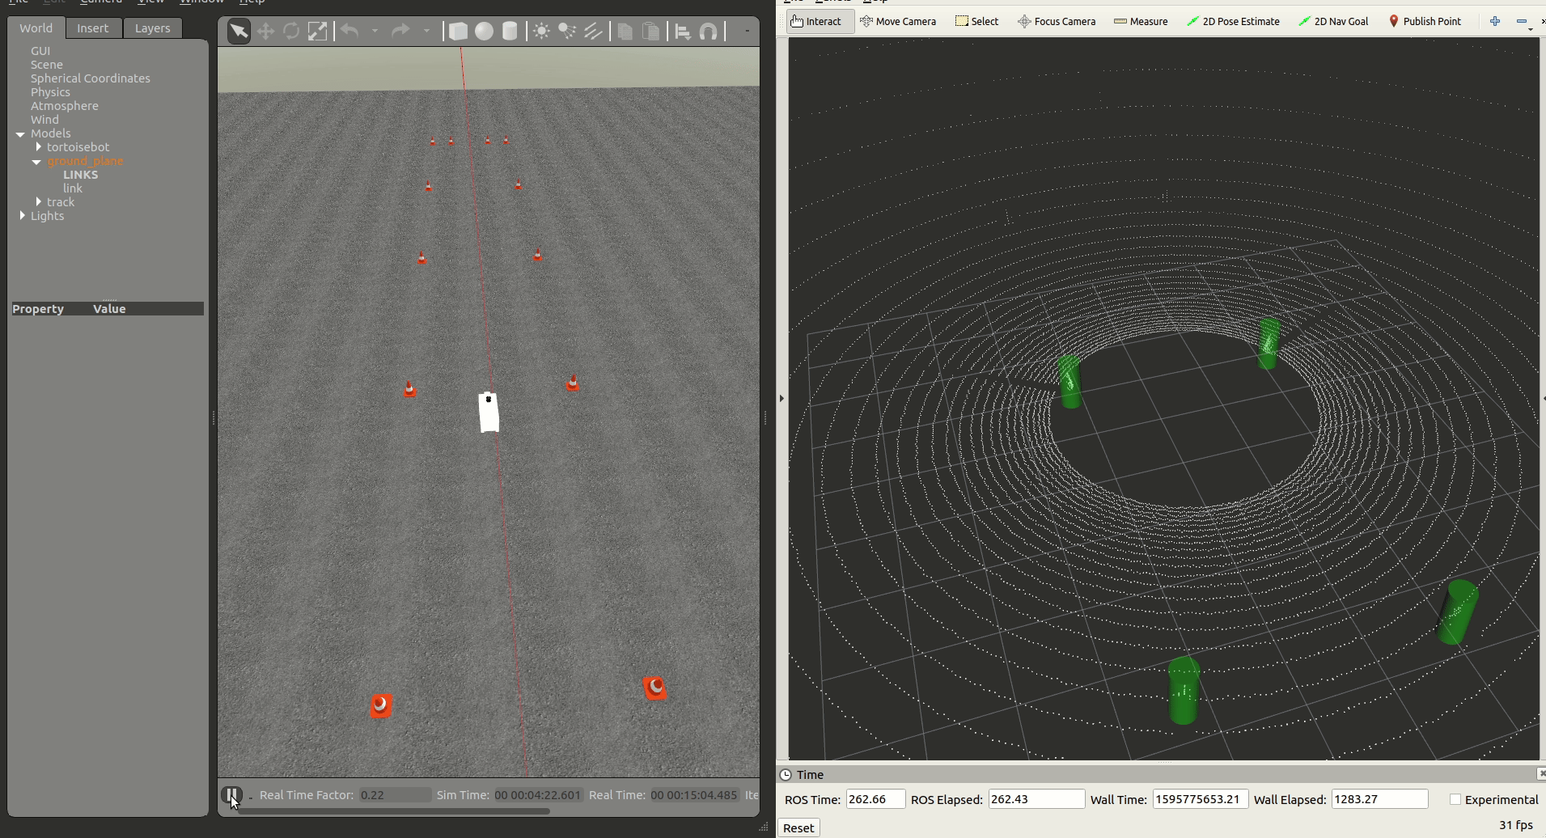This screenshot has height=838, width=1546.
Task: Insert a box shape
Action: click(458, 32)
